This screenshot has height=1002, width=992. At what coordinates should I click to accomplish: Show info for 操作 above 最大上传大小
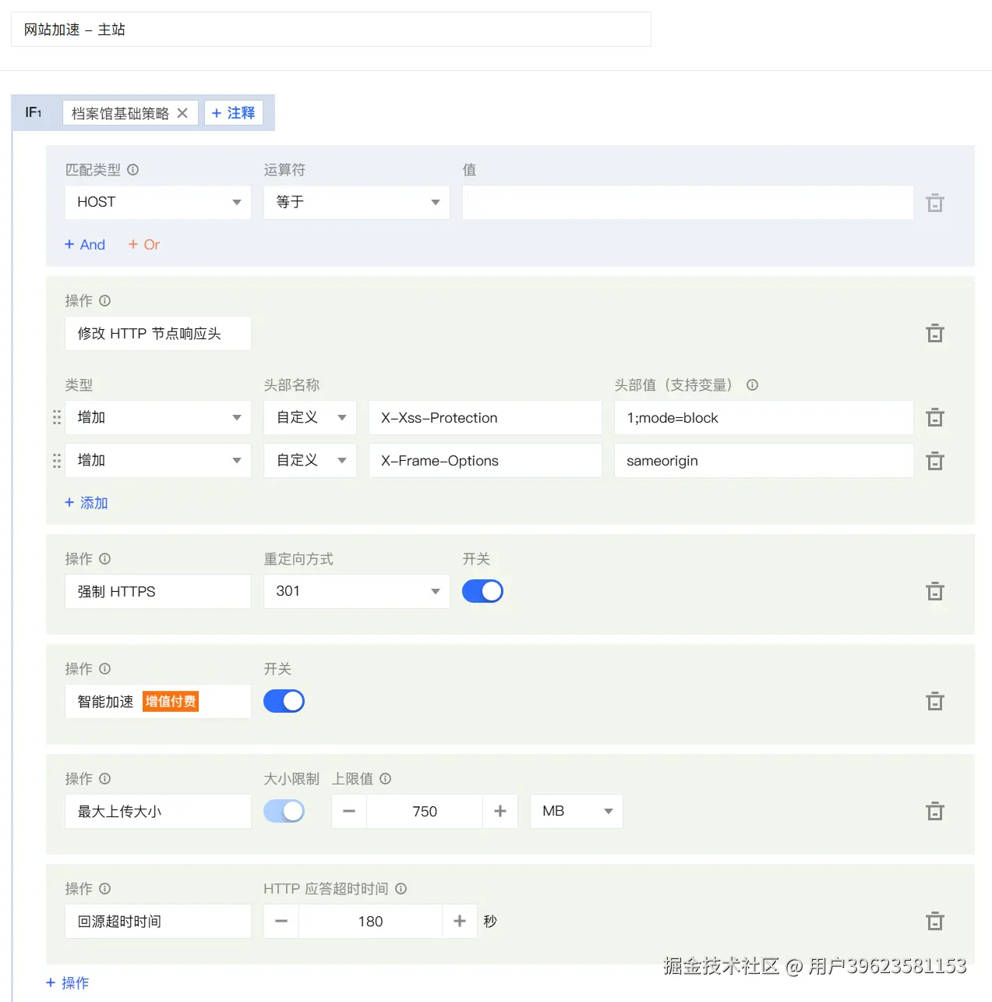(105, 778)
